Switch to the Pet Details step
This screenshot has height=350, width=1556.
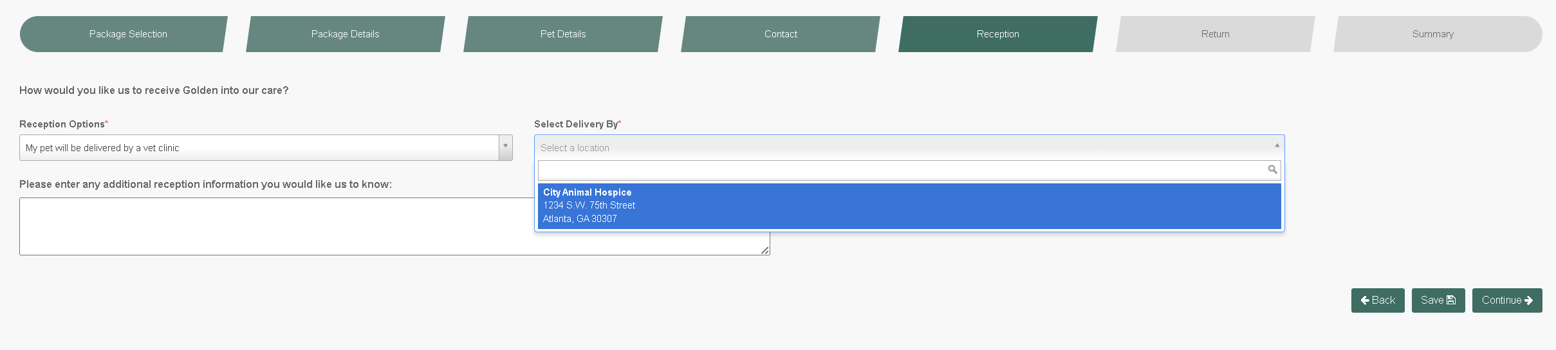563,34
